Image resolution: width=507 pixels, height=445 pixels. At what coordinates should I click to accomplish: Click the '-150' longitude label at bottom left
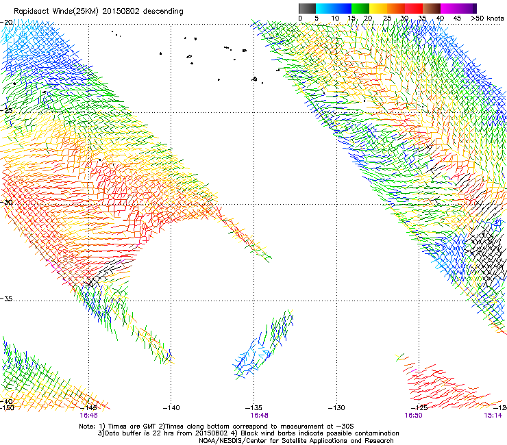click(6, 408)
